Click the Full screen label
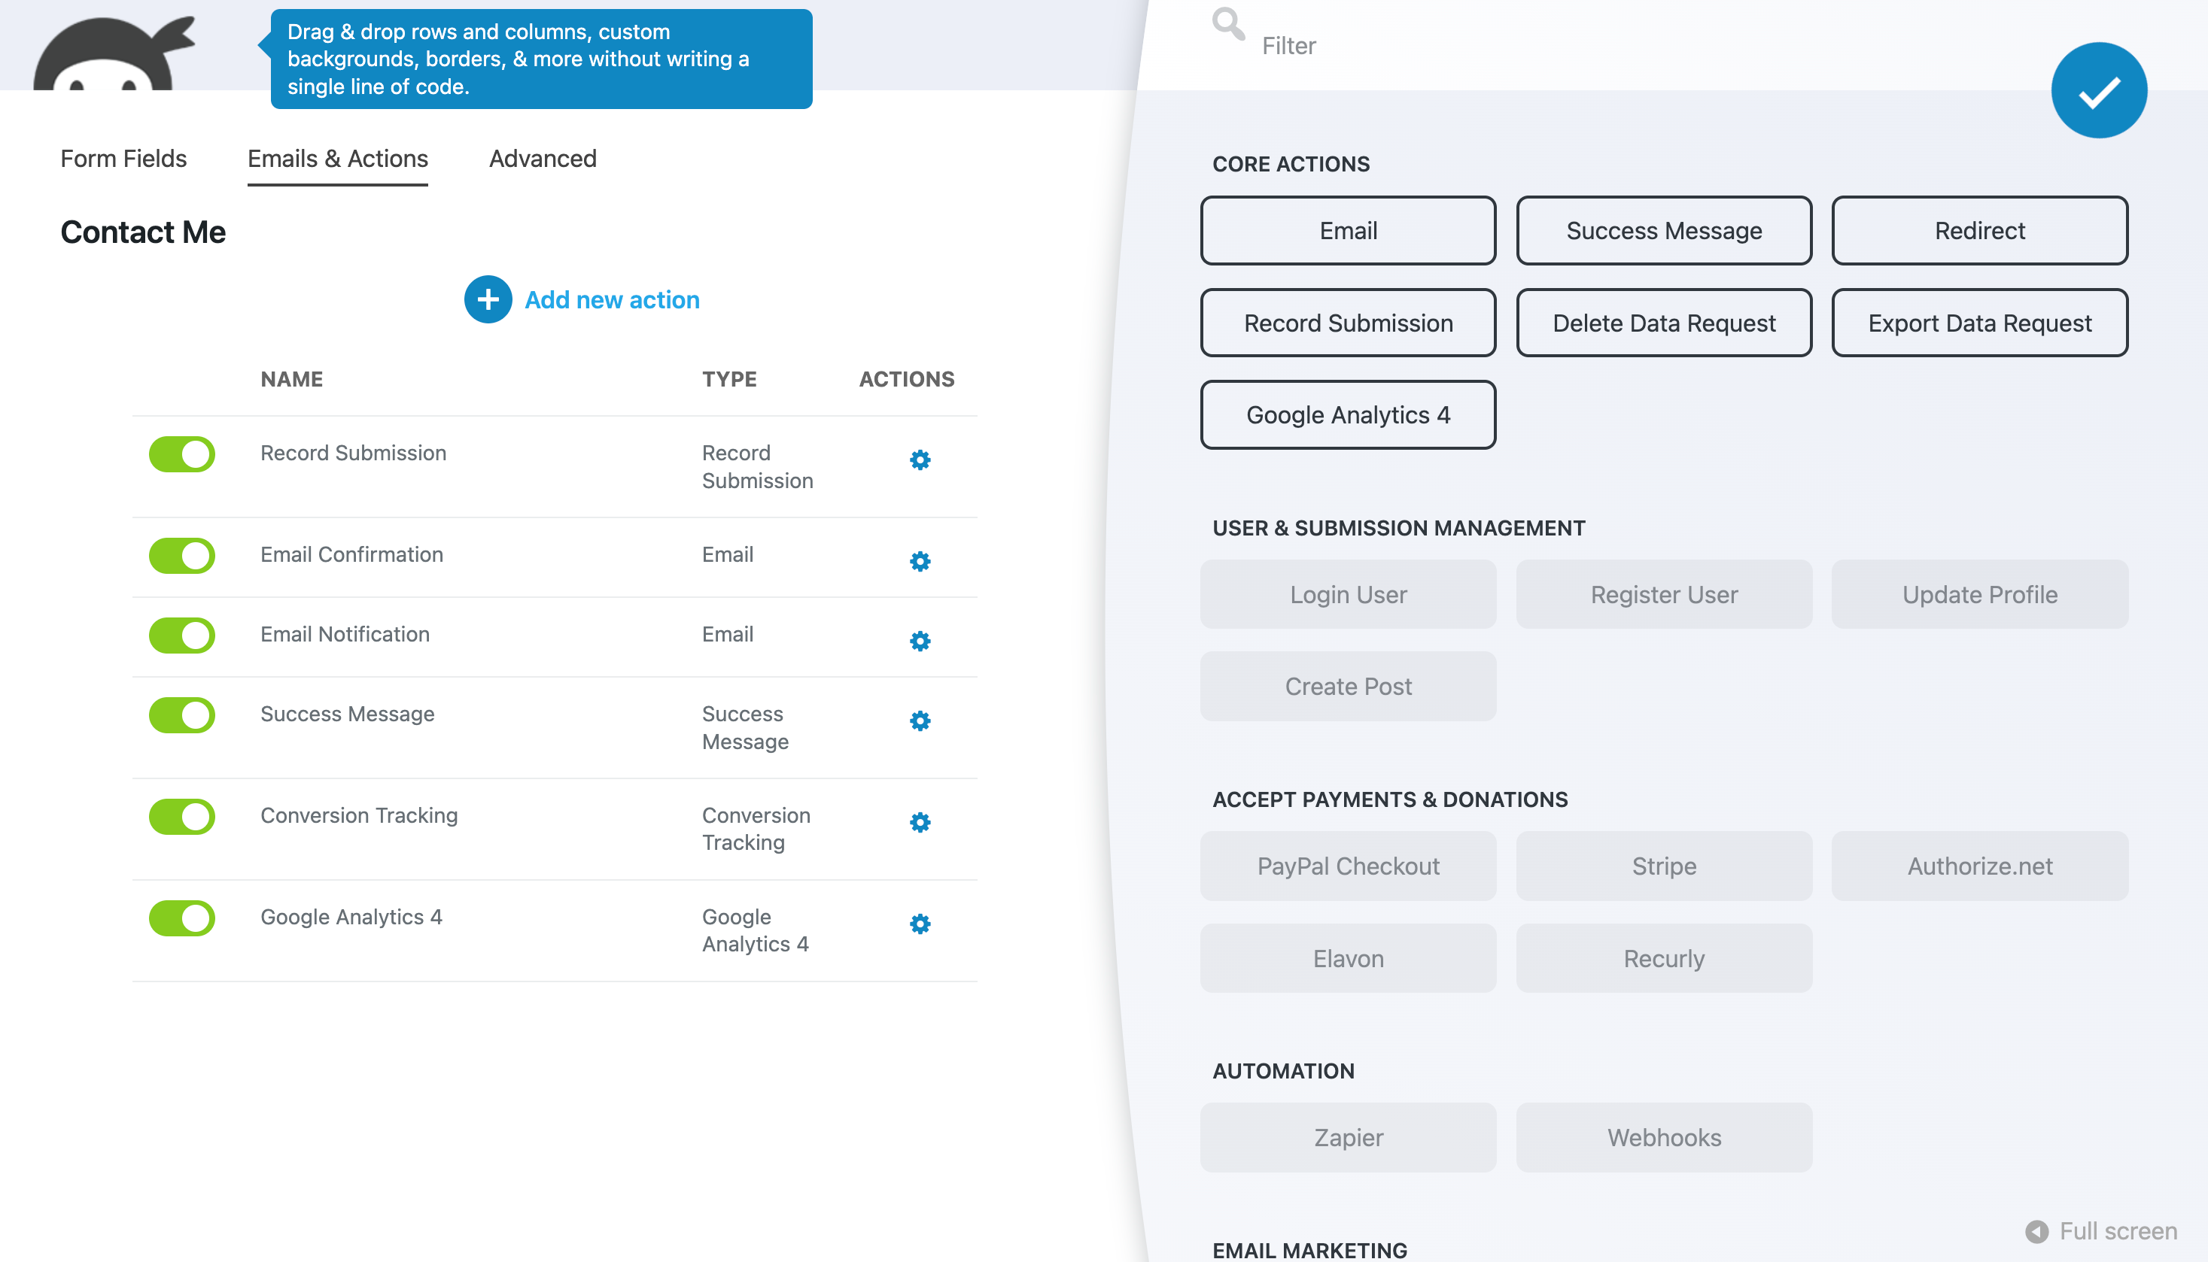This screenshot has width=2208, height=1262. [2118, 1231]
